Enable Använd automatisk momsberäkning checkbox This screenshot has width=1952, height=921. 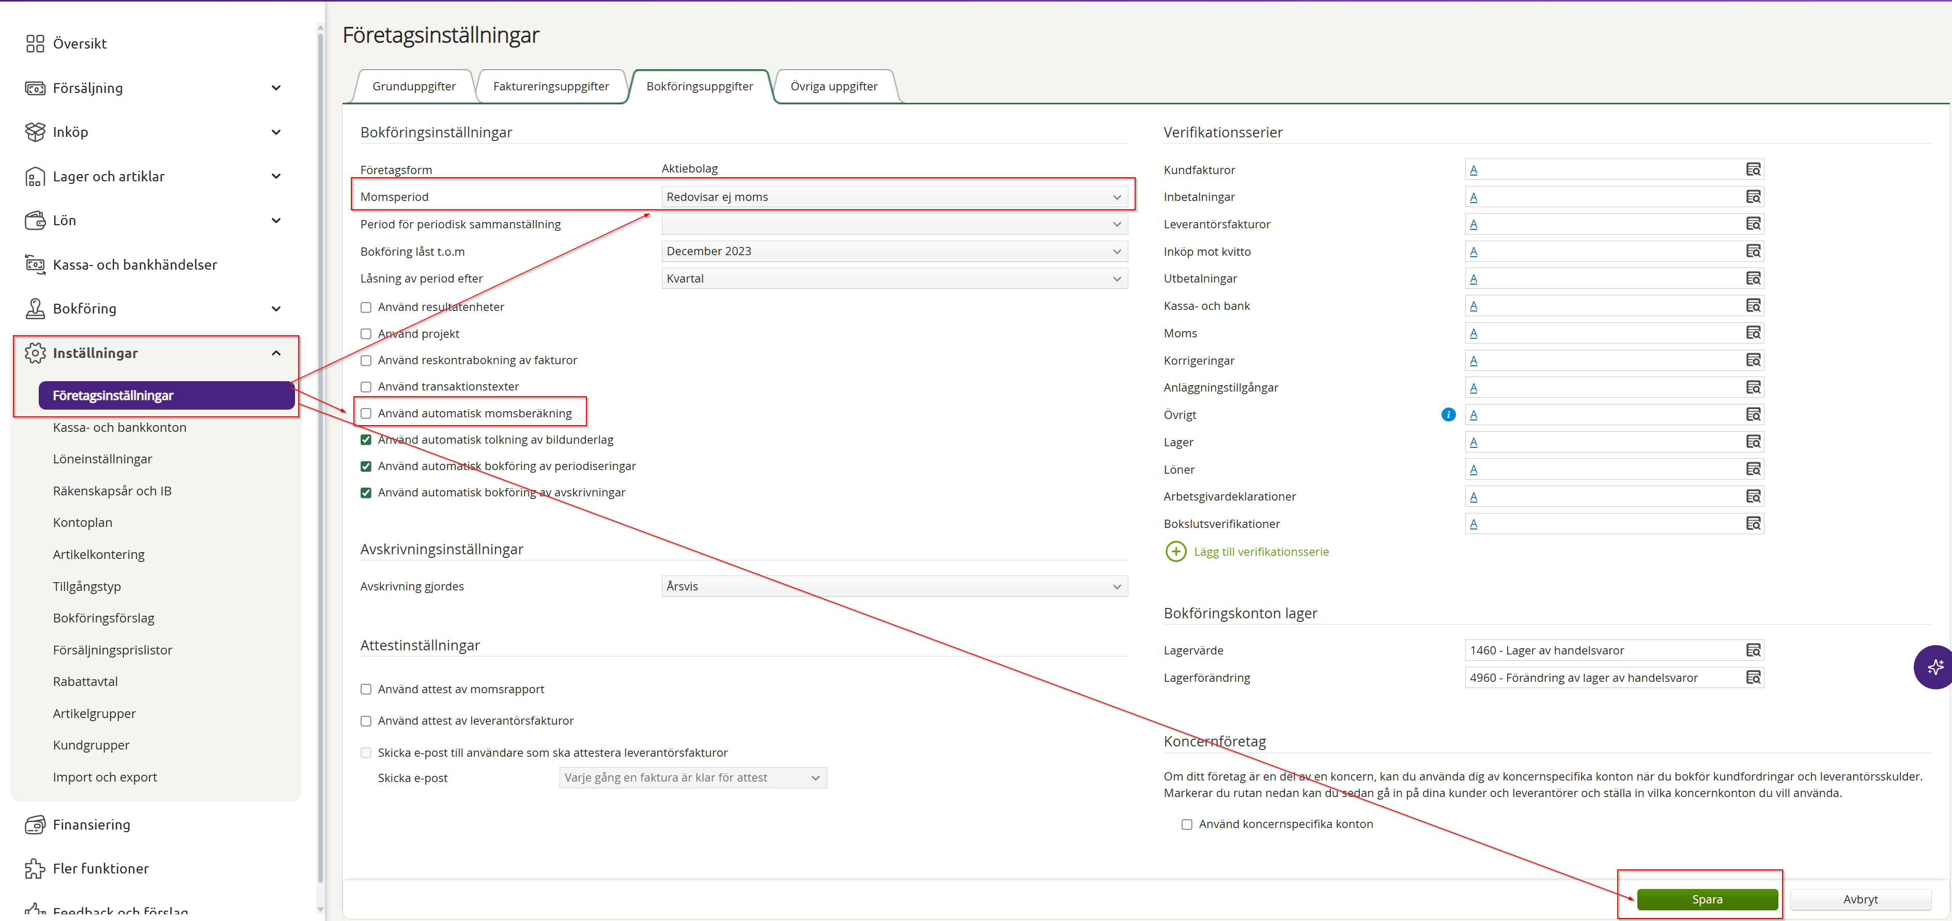click(366, 414)
